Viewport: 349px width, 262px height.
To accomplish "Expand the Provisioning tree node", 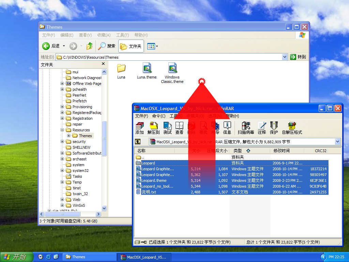I will [62, 106].
